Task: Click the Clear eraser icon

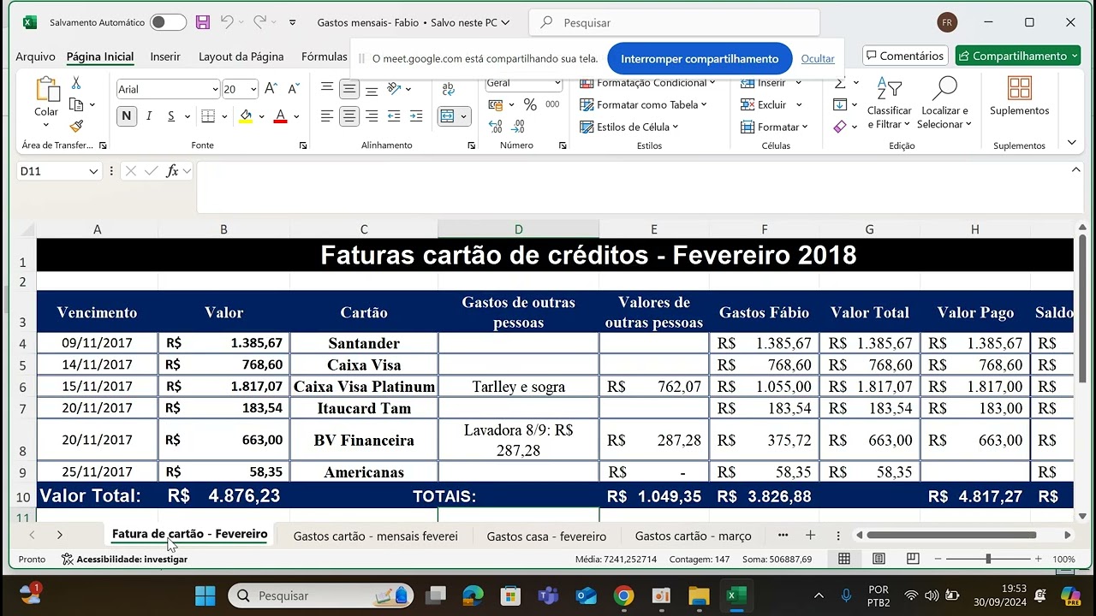Action: coord(840,127)
